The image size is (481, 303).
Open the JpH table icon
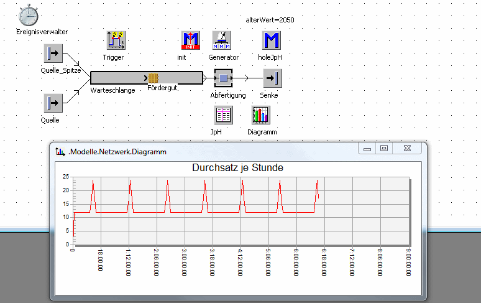(223, 115)
